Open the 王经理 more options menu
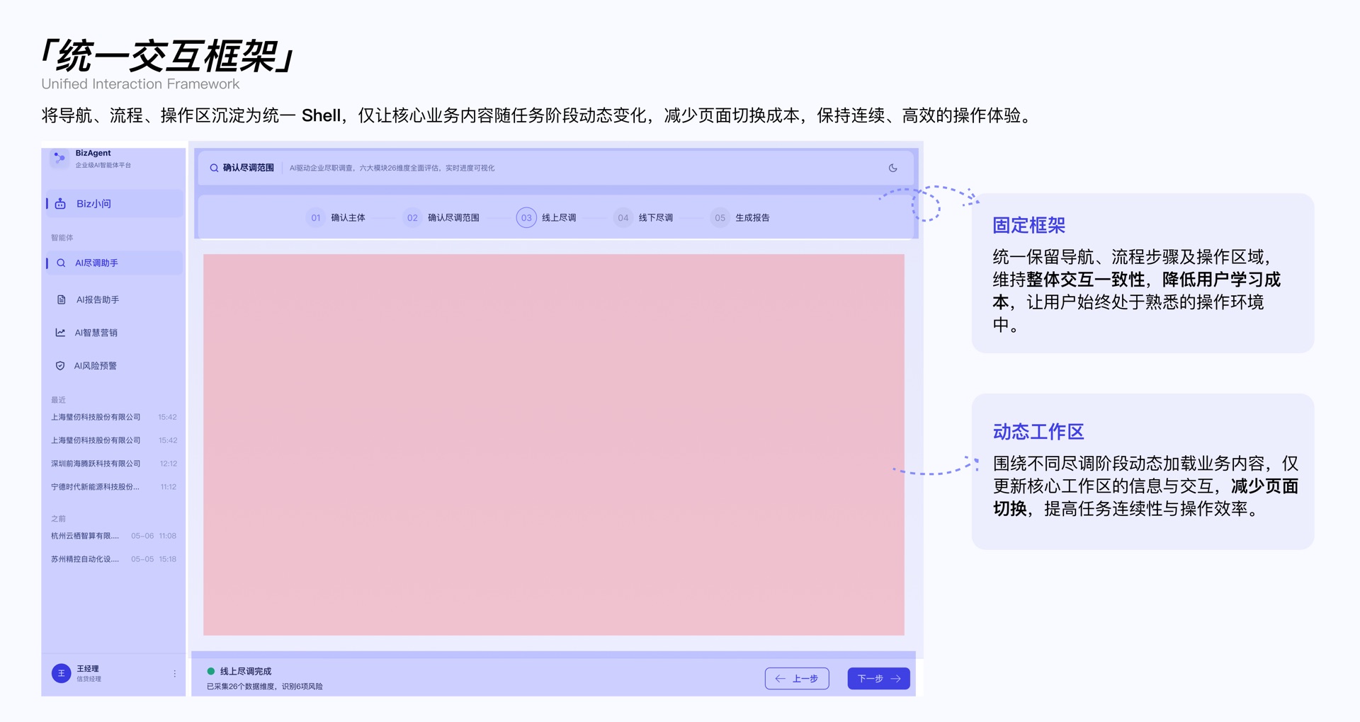 click(x=174, y=674)
